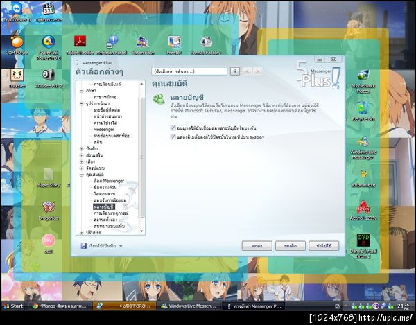The width and height of the screenshot is (416, 325).
Task: Select the ภาษาหน้าจอ tree item
Action: 105,97
